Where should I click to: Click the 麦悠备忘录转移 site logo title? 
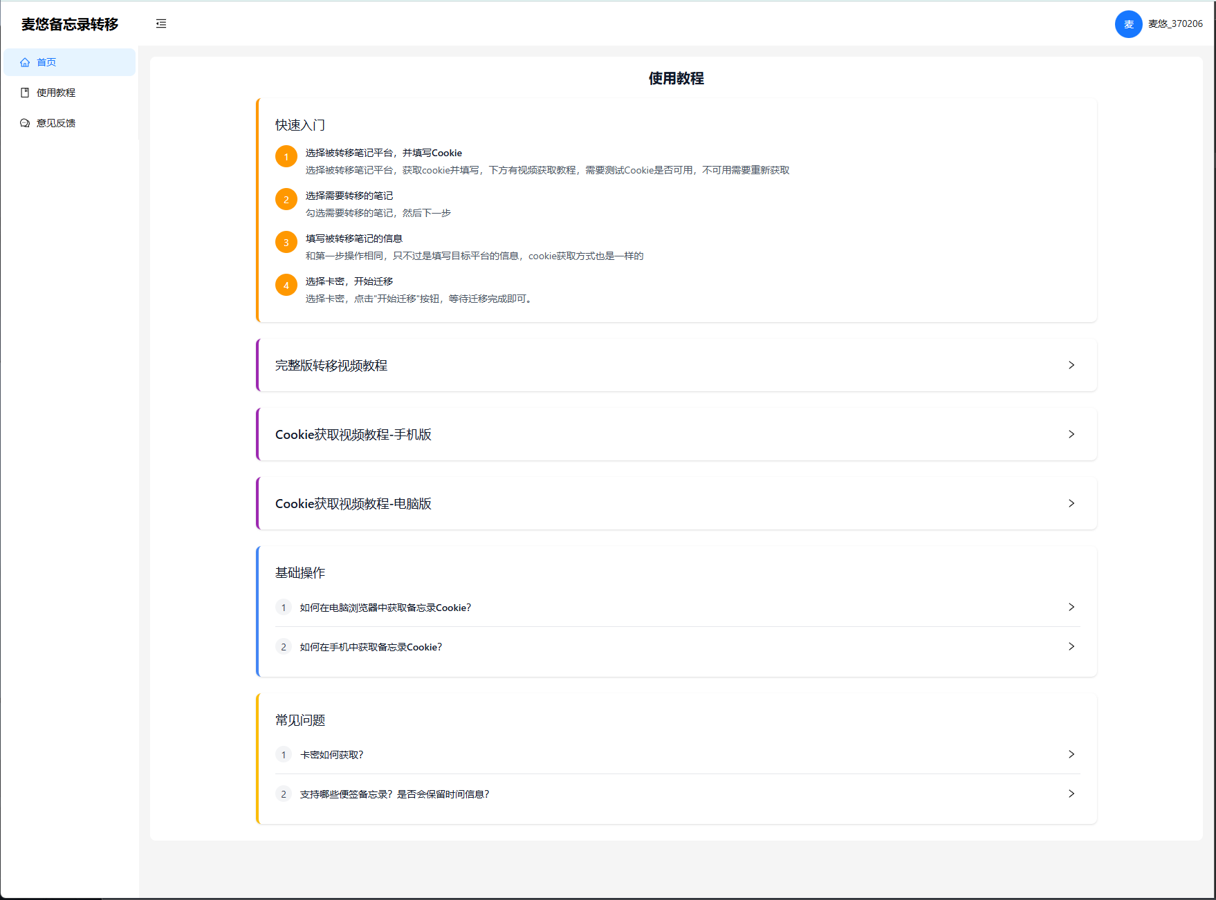[x=70, y=24]
